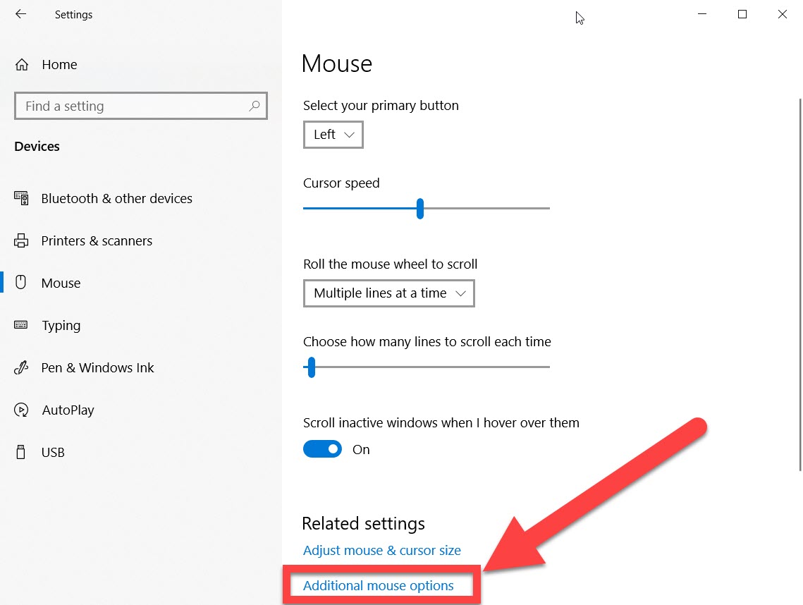Click the Pen & Windows Ink icon
The width and height of the screenshot is (803, 605).
[21, 367]
